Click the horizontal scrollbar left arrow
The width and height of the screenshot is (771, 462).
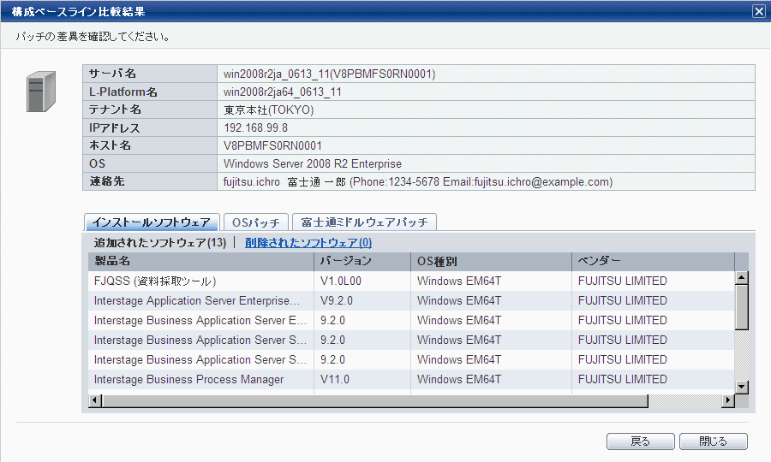point(95,400)
